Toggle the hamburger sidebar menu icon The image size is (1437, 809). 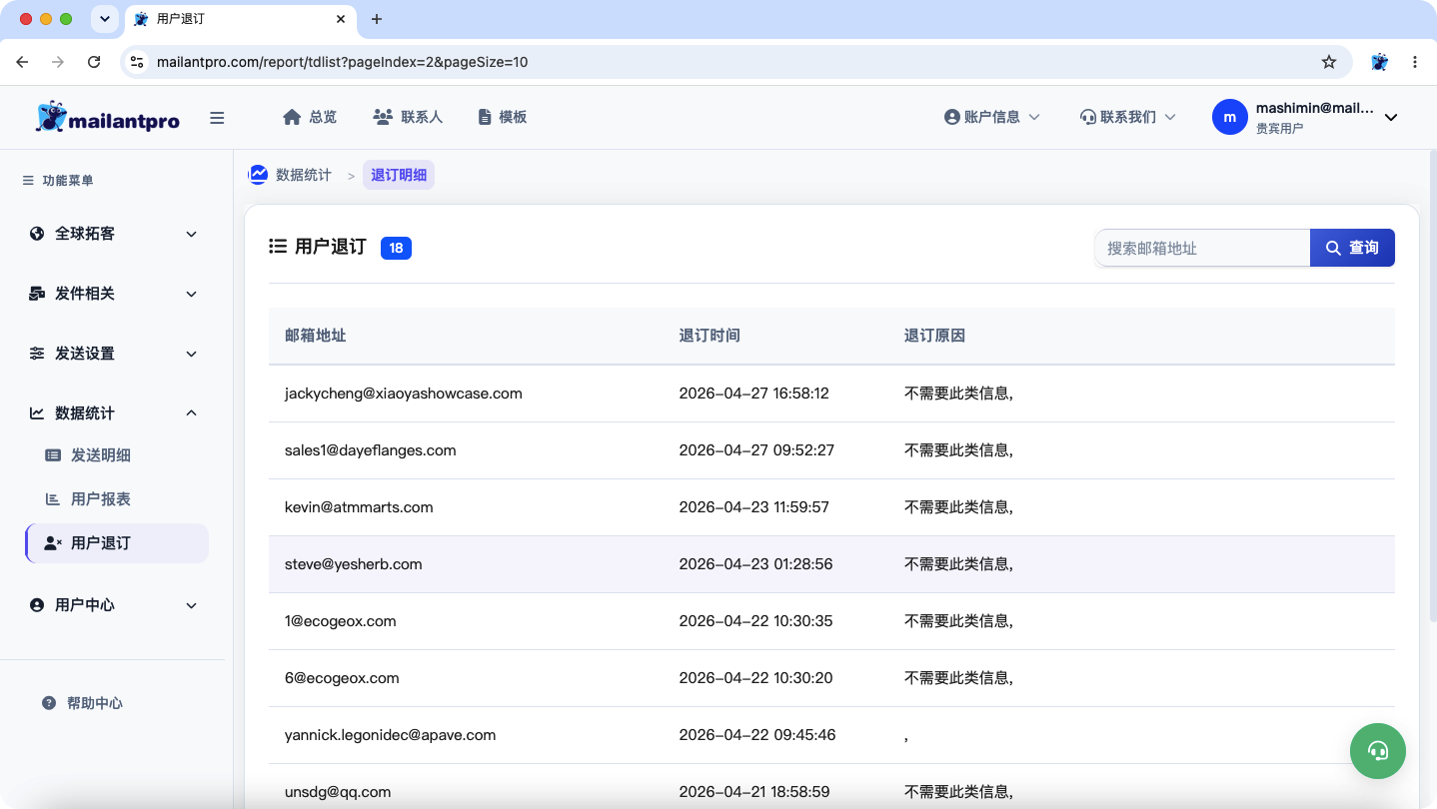[217, 118]
